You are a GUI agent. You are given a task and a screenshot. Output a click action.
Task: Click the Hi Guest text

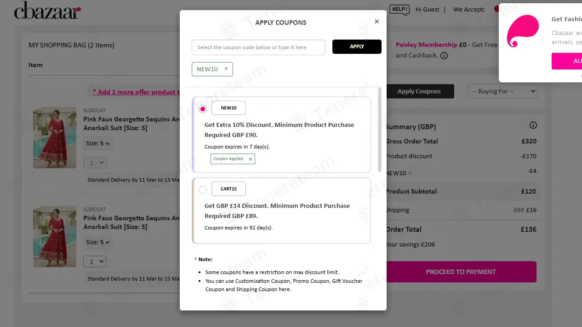(428, 10)
